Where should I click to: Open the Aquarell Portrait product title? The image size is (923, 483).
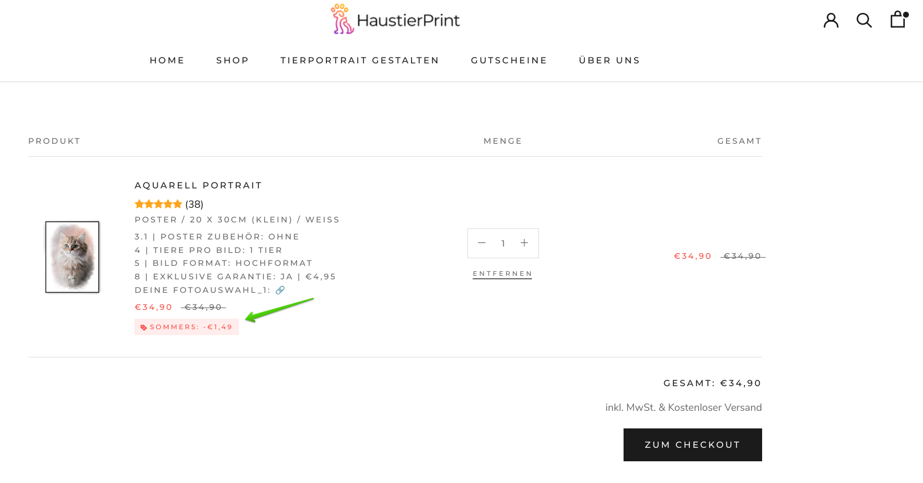pyautogui.click(x=198, y=185)
